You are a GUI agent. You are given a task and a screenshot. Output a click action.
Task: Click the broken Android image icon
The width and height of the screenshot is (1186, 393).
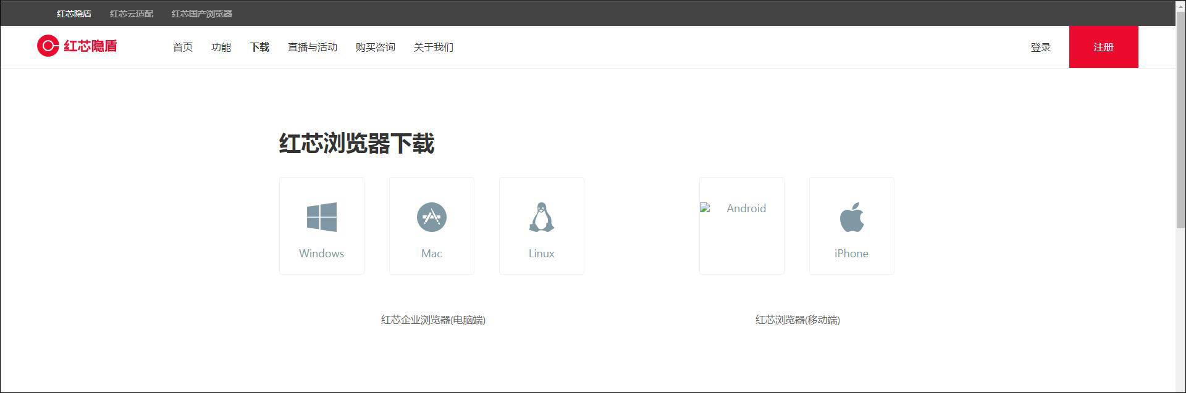click(x=705, y=208)
